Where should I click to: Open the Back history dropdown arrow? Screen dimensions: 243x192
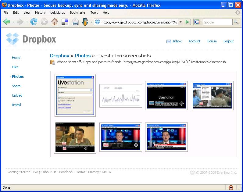coord(13,22)
